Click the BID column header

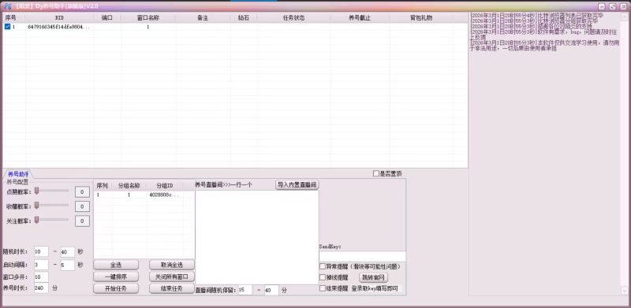60,17
